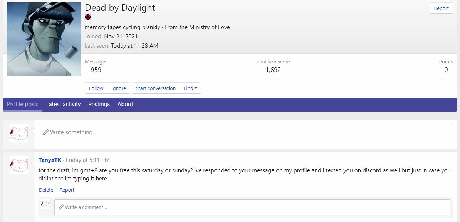Click the Write a comment field

(252, 207)
